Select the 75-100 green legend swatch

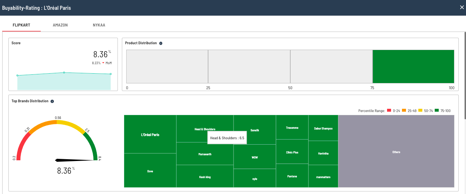tap(437, 111)
